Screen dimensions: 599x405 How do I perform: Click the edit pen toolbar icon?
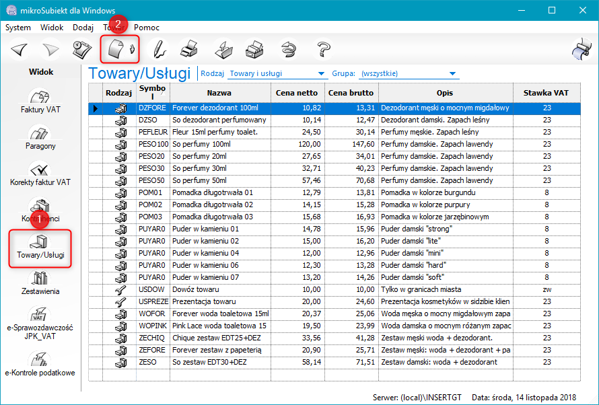pos(159,50)
